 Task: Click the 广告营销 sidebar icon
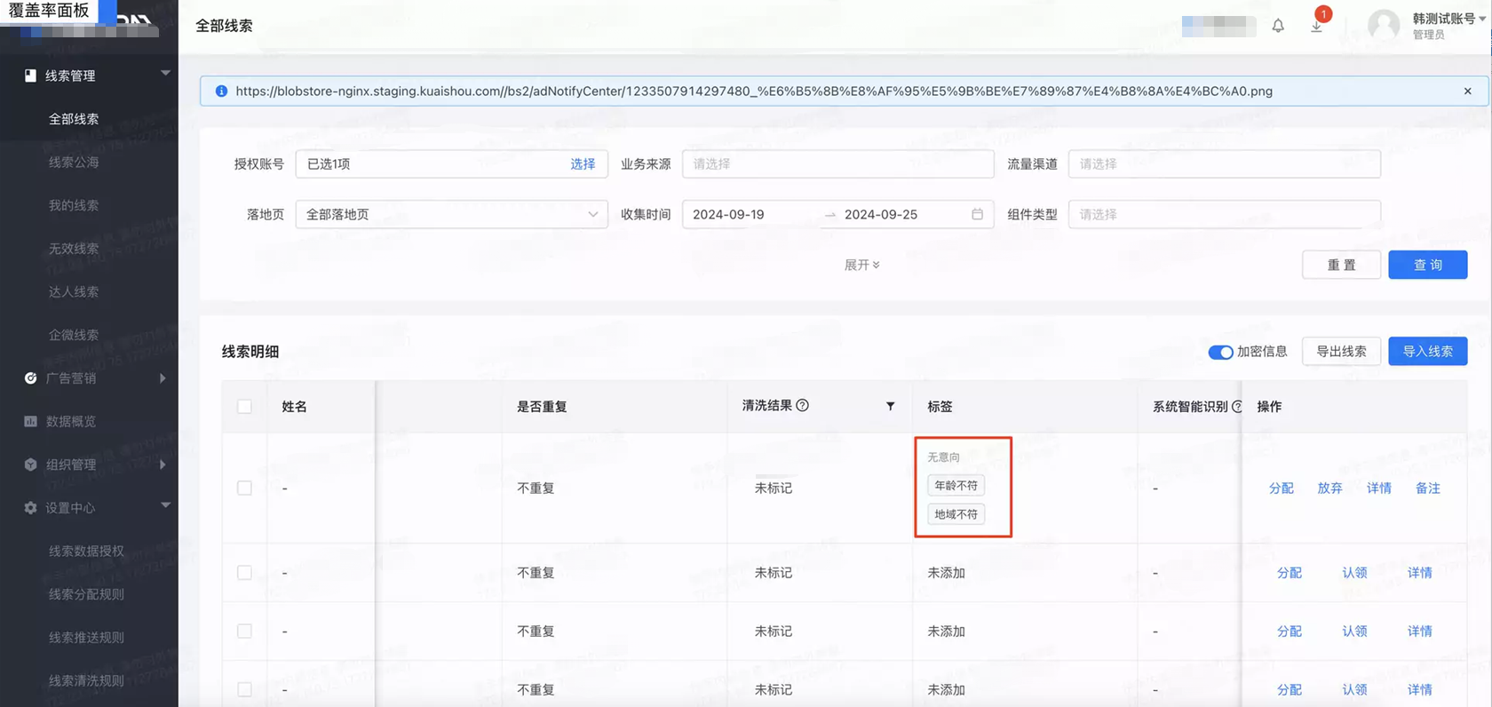(30, 377)
